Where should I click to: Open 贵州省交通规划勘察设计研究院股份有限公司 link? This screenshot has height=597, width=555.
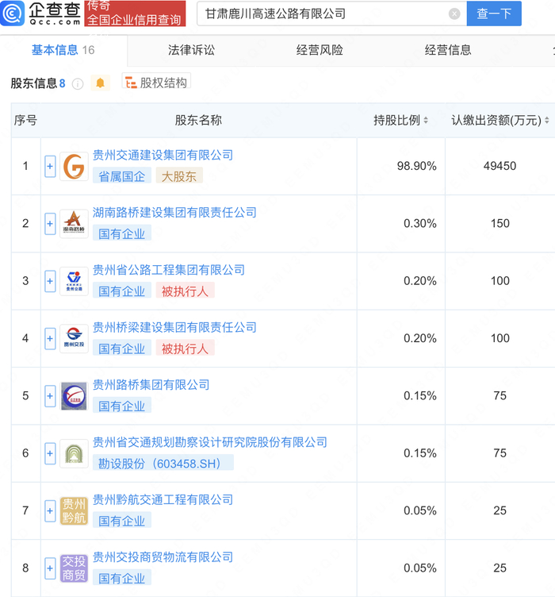pos(210,442)
